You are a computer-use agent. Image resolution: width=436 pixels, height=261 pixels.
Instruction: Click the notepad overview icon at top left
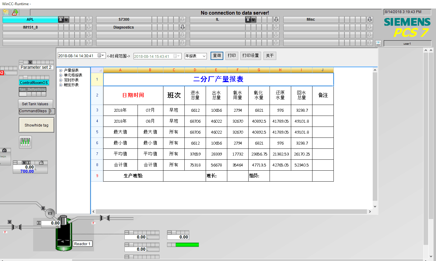point(6,12)
